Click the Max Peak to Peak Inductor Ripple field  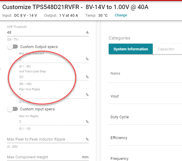click(48, 139)
